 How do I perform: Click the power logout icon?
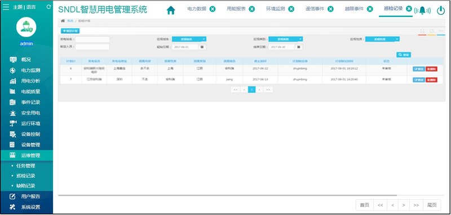441,11
